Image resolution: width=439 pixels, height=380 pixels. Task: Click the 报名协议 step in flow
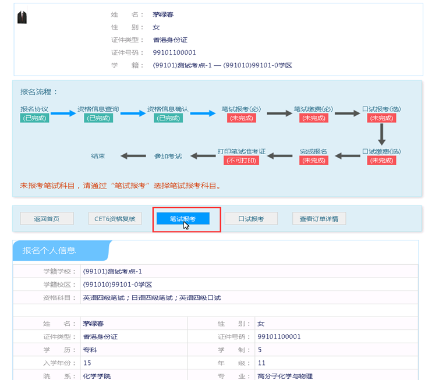[x=35, y=109]
